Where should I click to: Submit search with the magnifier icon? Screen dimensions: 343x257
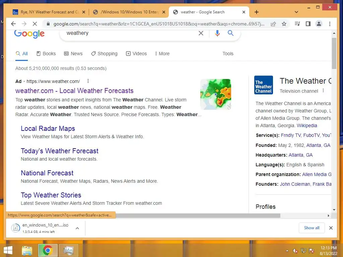pyautogui.click(x=230, y=33)
